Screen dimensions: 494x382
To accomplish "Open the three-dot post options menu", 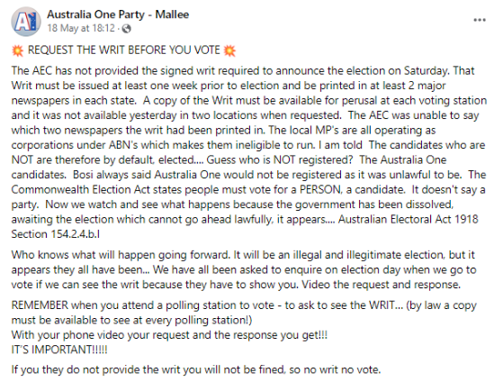I will pyautogui.click(x=480, y=20).
